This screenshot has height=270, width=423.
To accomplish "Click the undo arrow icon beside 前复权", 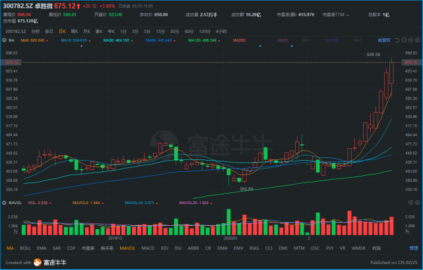I will [x=397, y=40].
